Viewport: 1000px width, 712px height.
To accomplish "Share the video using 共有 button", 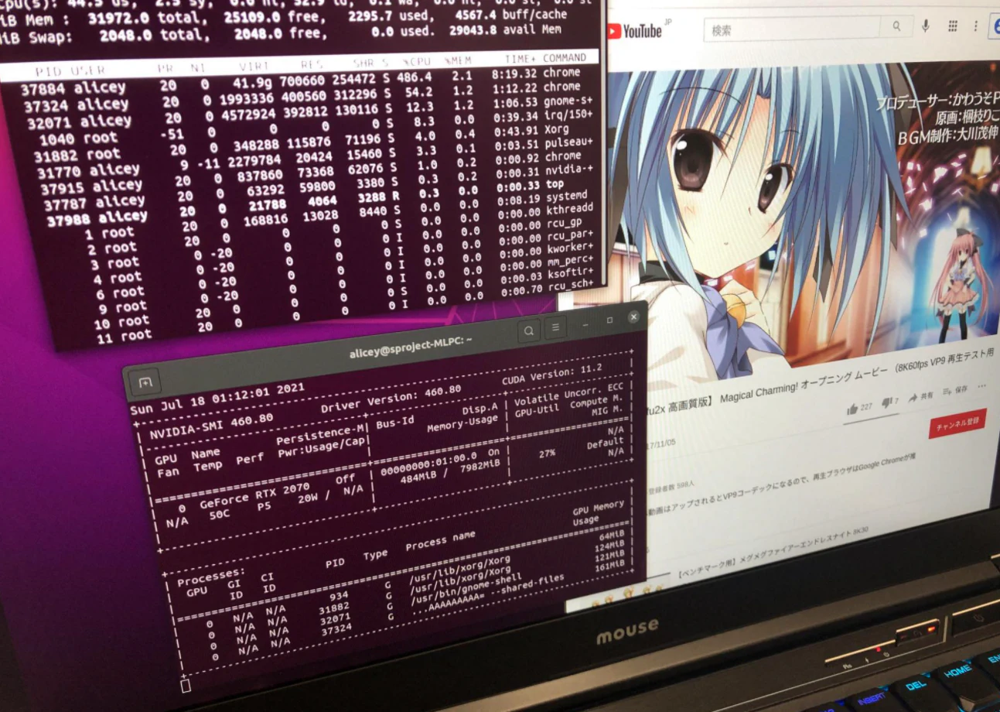I will pos(922,397).
